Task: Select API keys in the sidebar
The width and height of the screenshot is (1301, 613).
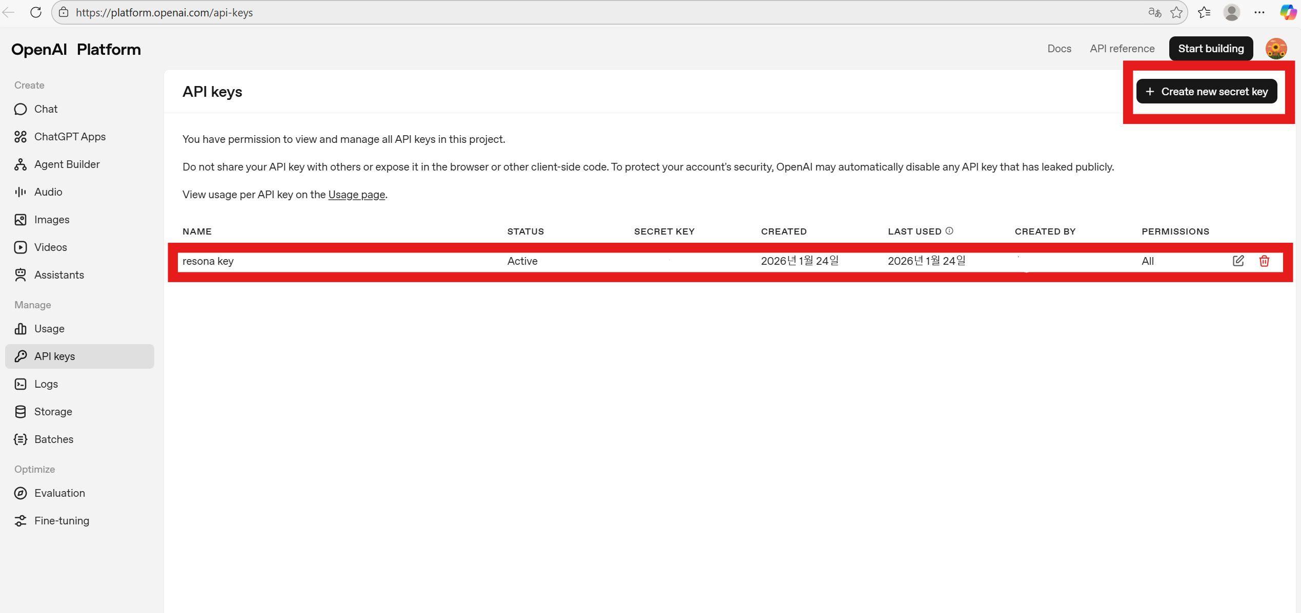Action: click(79, 356)
